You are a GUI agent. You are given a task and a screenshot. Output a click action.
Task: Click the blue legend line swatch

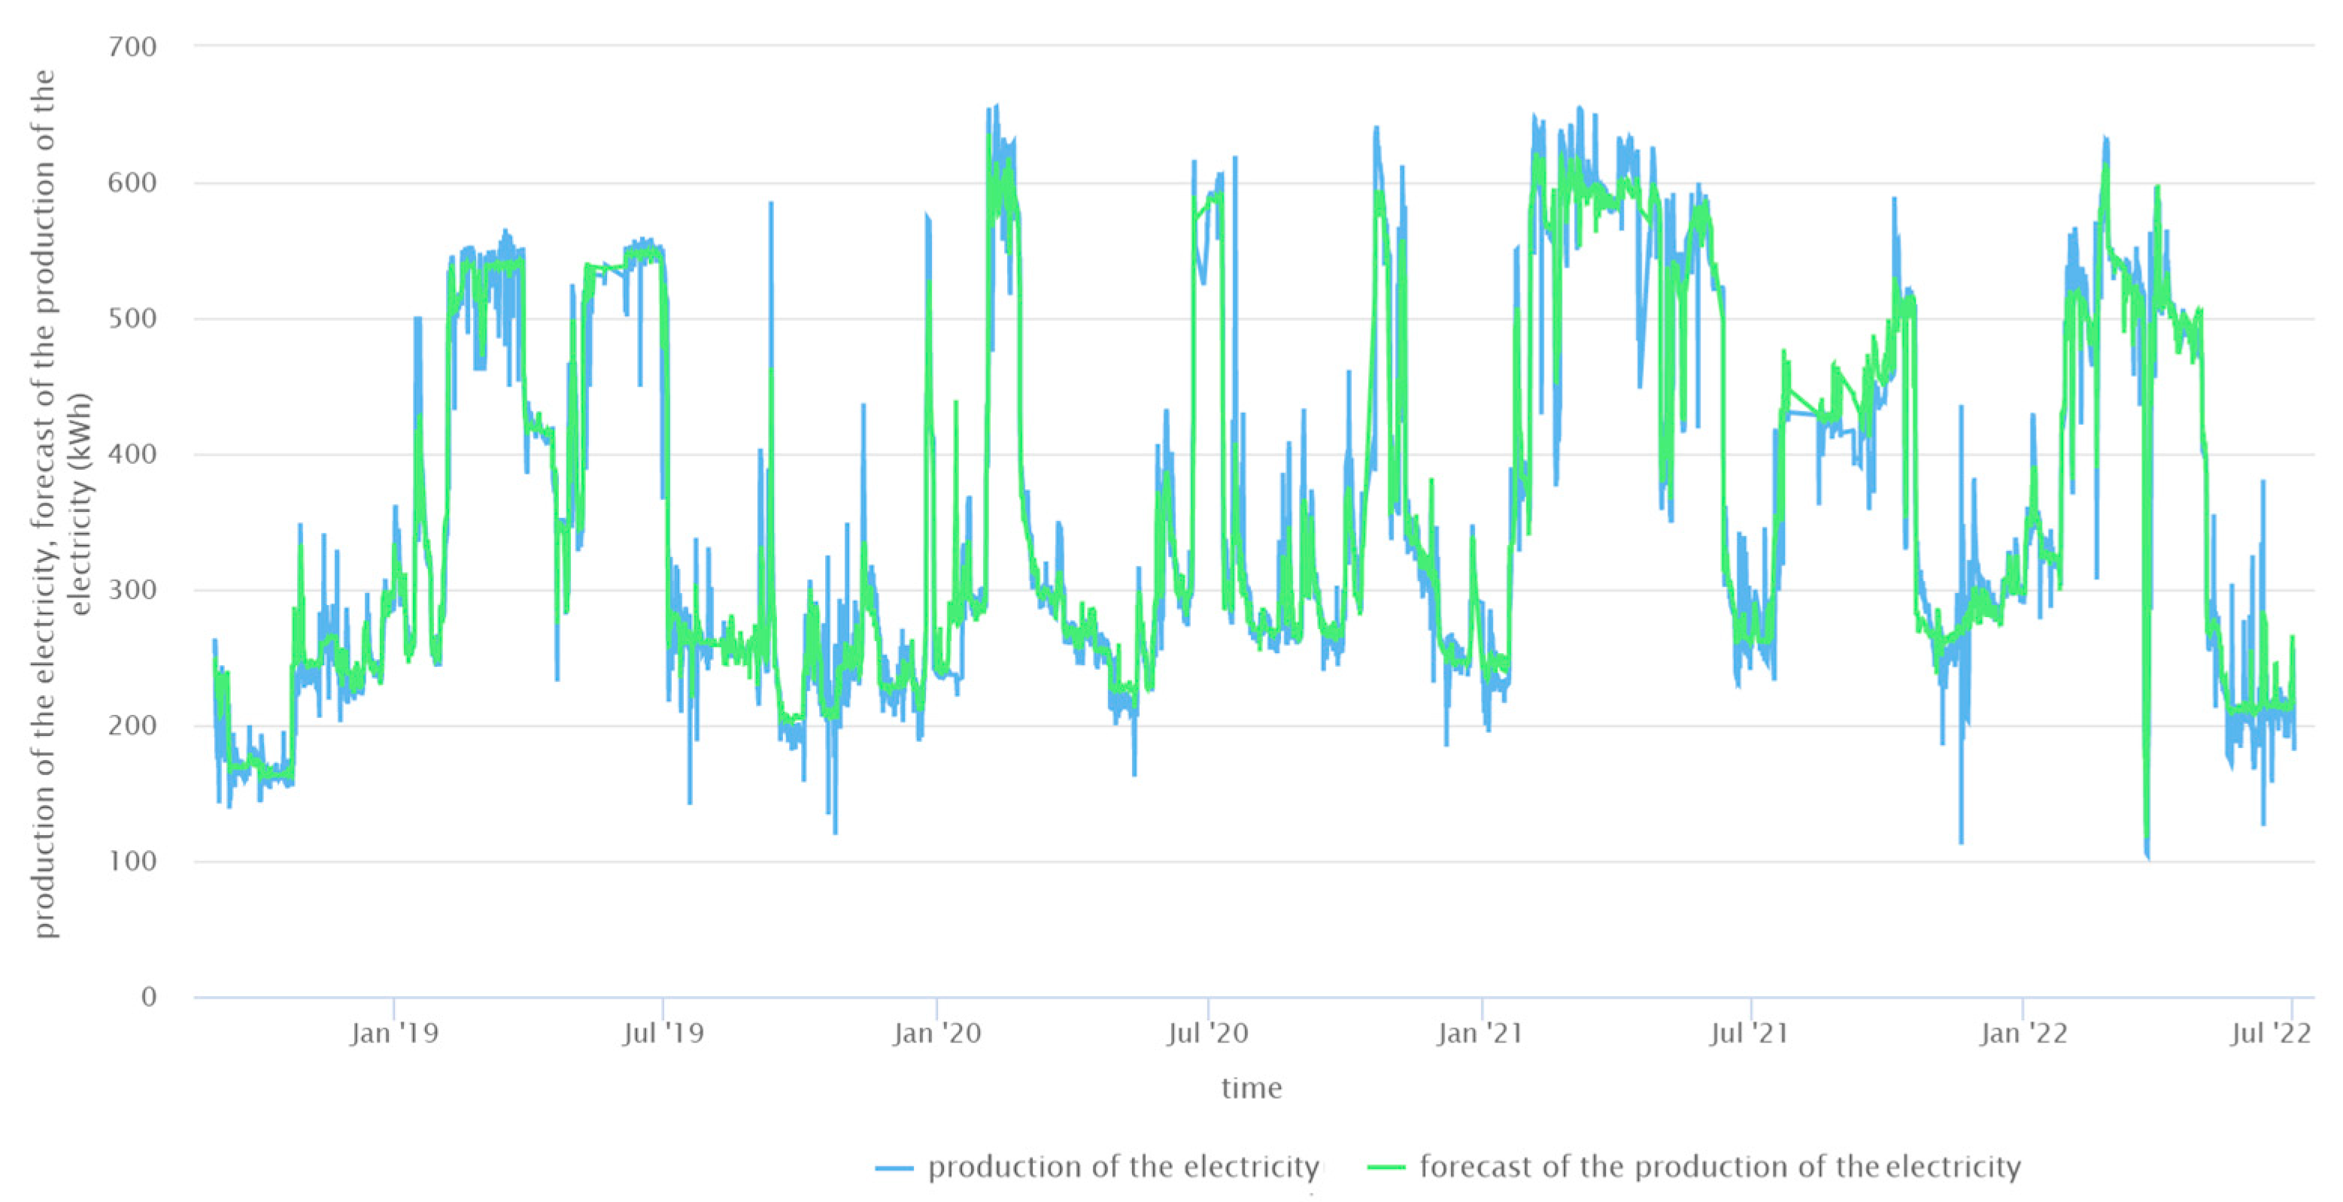click(x=894, y=1167)
